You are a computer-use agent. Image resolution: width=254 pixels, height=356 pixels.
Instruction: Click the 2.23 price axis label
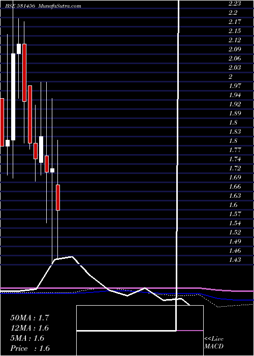[x=235, y=4]
